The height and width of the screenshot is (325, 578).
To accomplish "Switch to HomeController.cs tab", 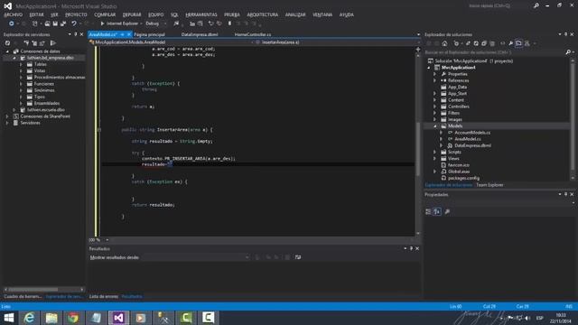I will pos(253,34).
